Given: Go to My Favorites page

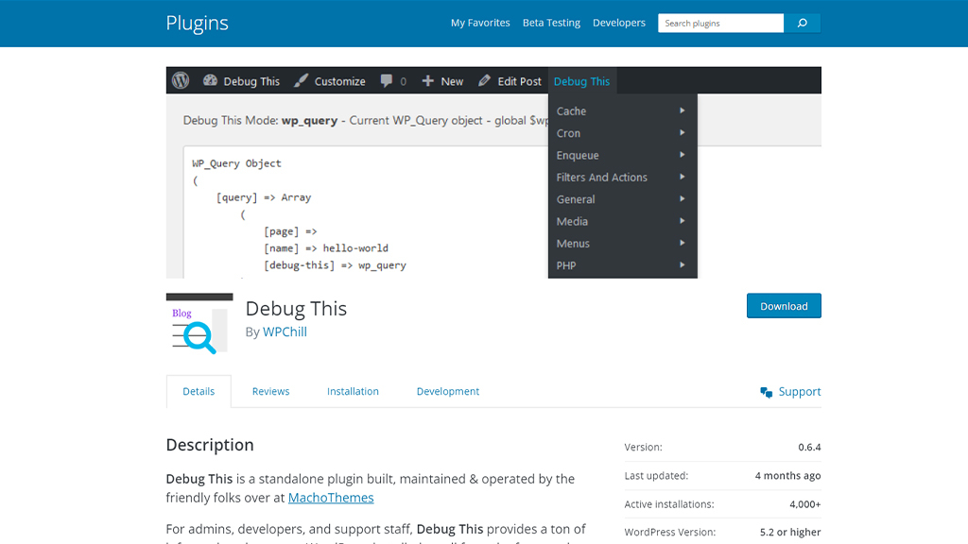Looking at the screenshot, I should point(480,23).
